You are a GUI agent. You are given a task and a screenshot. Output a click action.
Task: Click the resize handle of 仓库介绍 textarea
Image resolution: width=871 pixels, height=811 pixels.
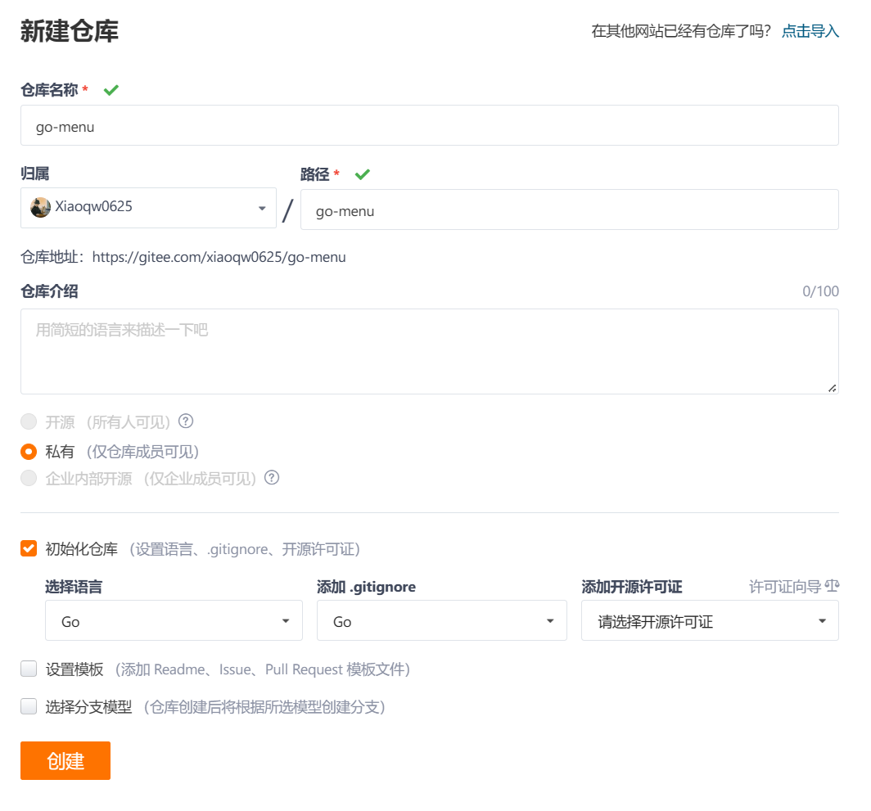[832, 388]
